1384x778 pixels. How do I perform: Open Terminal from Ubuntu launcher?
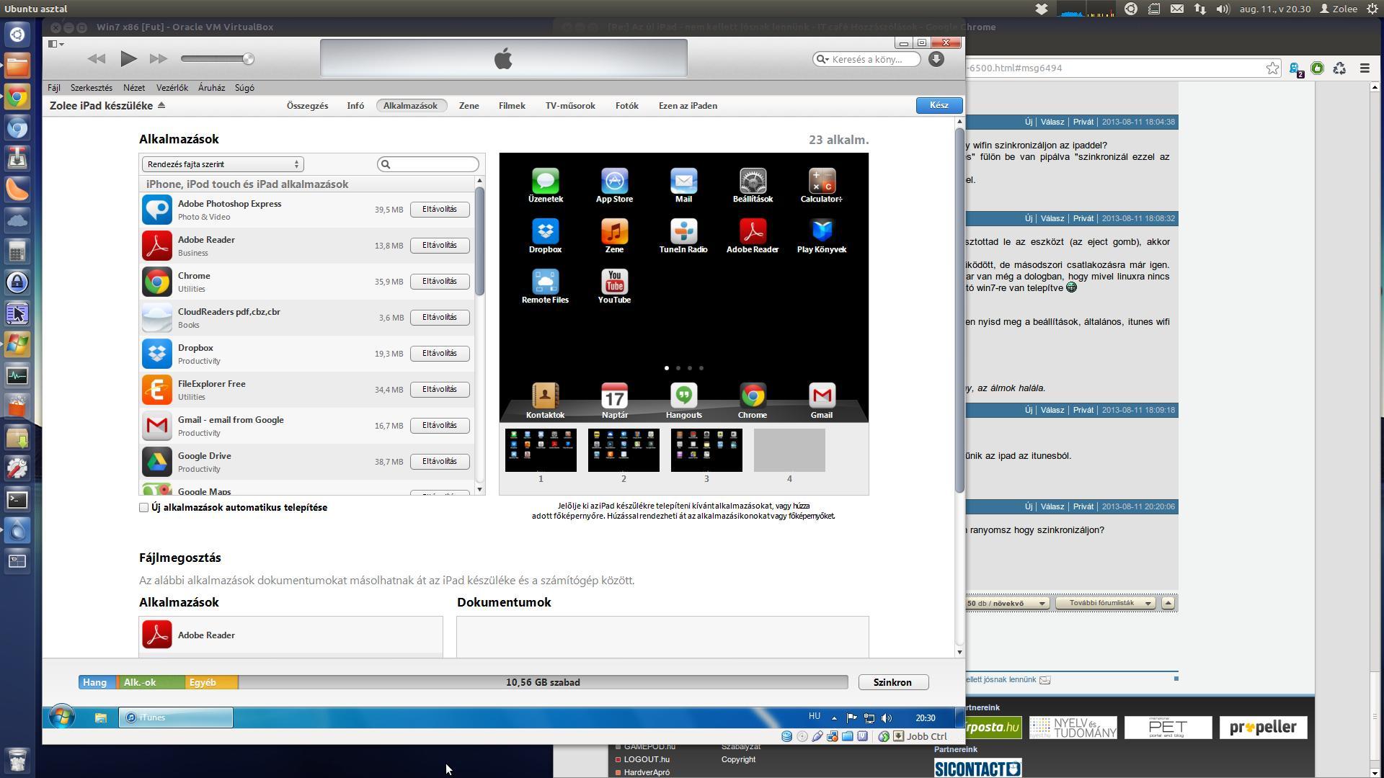18,500
